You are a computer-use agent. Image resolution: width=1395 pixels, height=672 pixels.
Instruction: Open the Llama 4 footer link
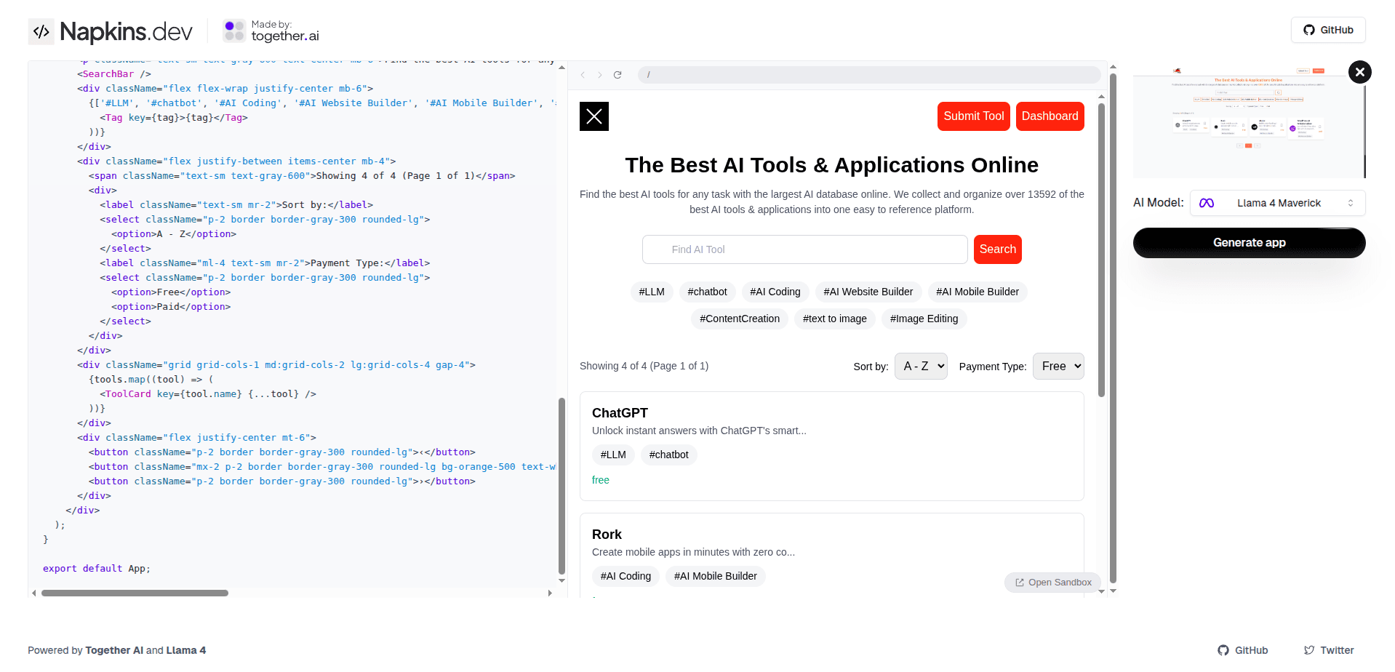(186, 650)
